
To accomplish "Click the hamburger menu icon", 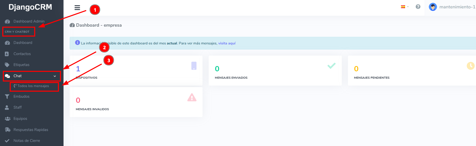I will (x=77, y=8).
